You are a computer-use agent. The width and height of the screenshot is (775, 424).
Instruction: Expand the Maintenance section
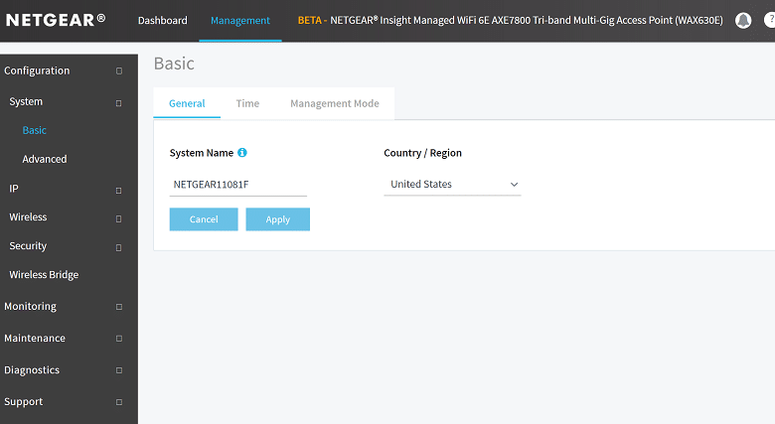click(x=119, y=339)
